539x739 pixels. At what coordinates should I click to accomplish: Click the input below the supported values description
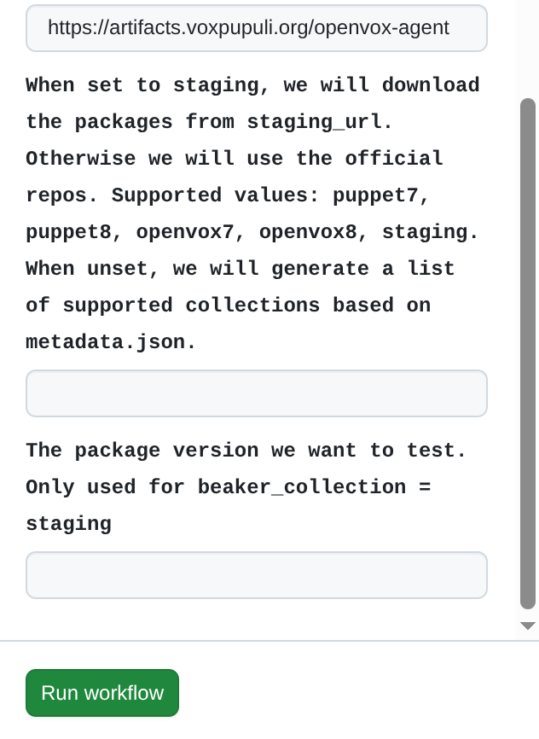(x=256, y=393)
